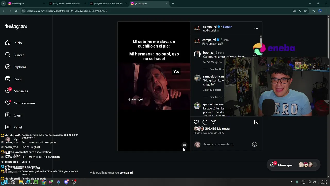Viewport: 330px width, 186px height.
Task: Click the reel video meme image
Action: [x=154, y=86]
